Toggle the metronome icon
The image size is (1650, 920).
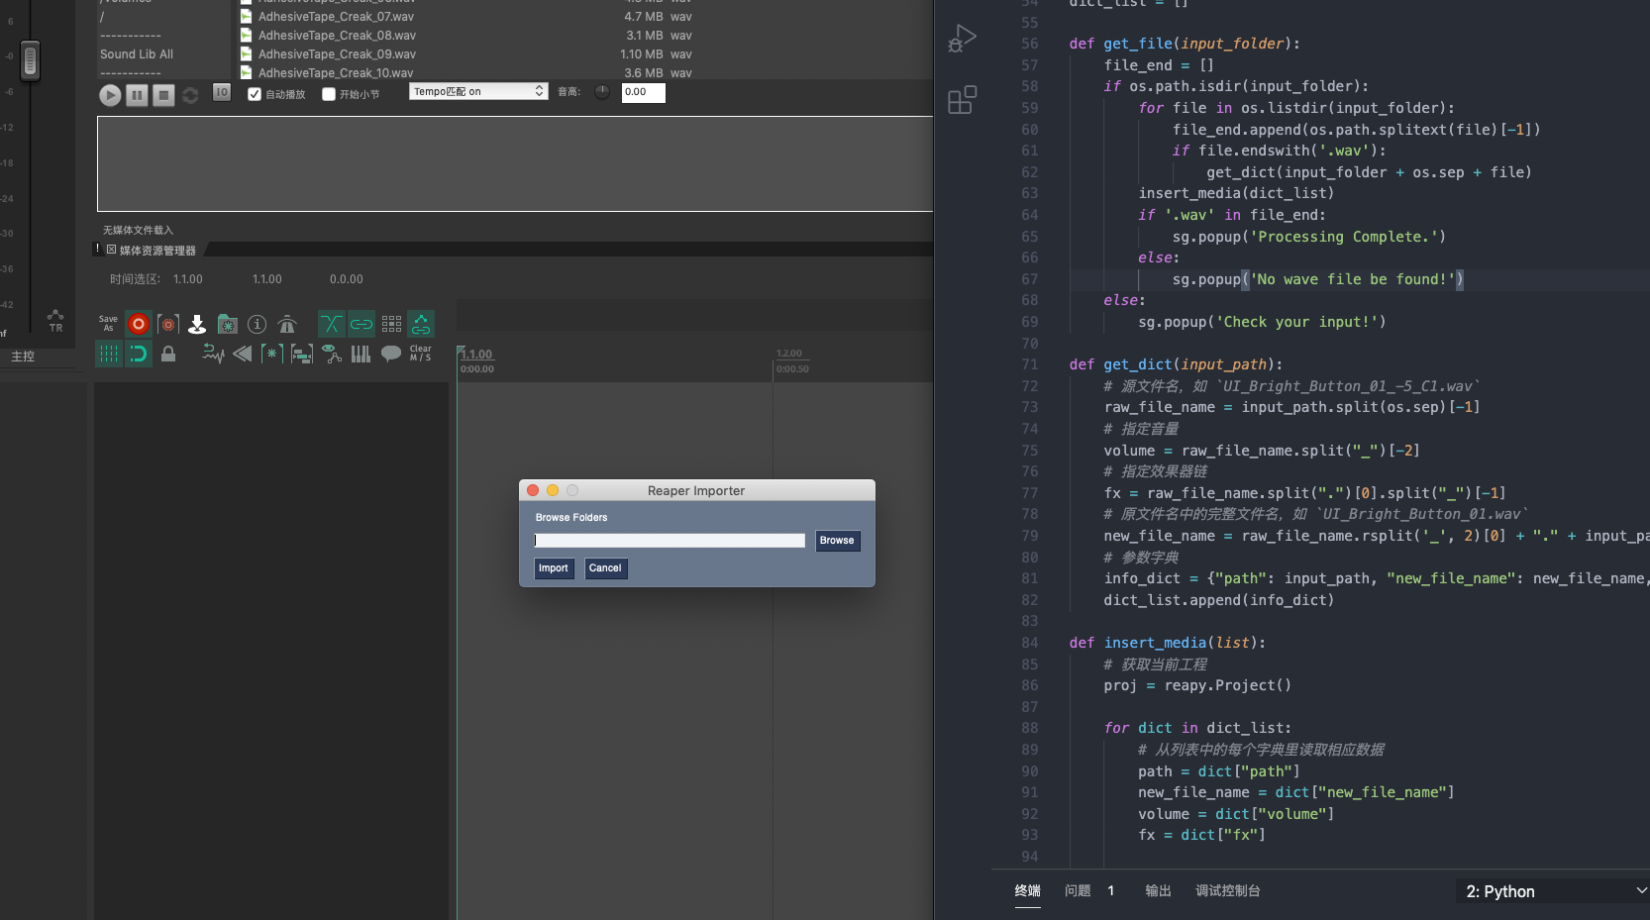click(287, 324)
